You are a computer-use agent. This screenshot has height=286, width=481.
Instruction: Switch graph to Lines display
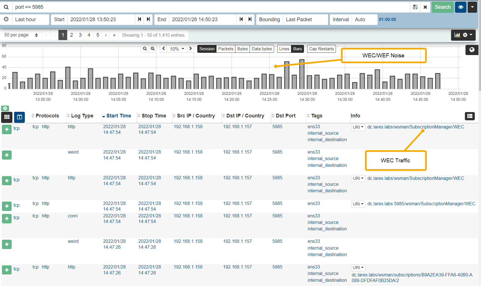[284, 49]
